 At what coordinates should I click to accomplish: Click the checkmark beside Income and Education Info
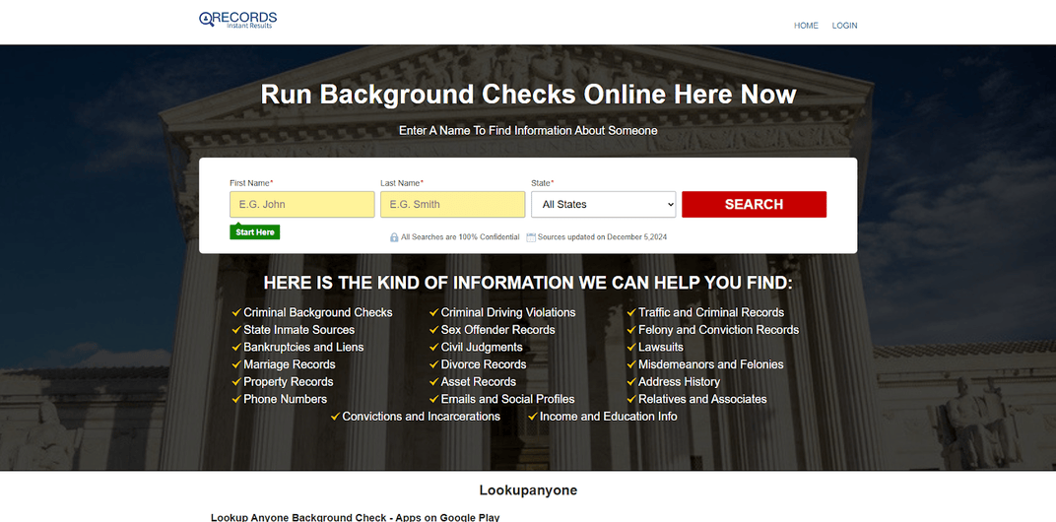532,417
